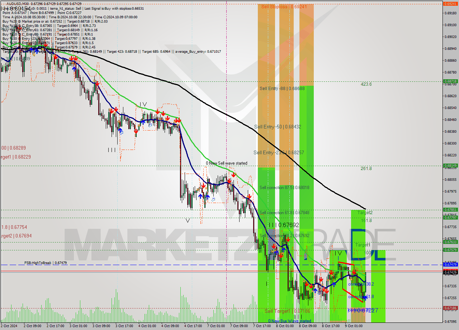The width and height of the screenshot is (459, 330).
Task: Click the partial 'rget2 | 0.67694' left label
Action: (x=16, y=236)
